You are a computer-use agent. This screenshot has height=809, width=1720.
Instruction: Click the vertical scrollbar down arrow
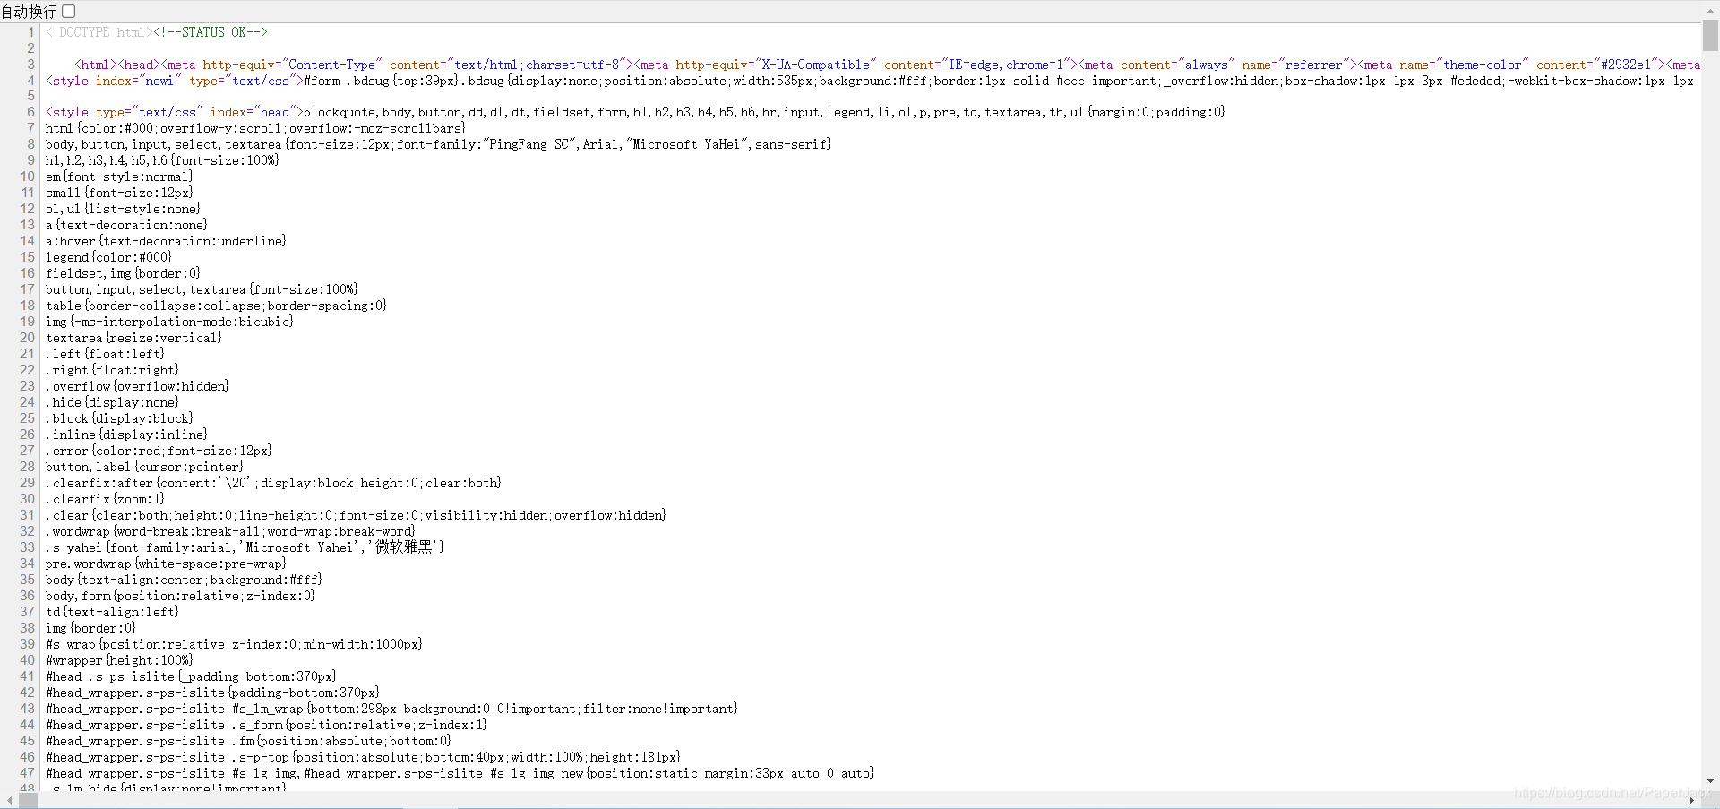point(1710,781)
